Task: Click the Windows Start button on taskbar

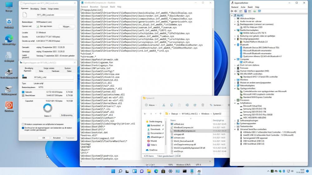Action: (113, 171)
